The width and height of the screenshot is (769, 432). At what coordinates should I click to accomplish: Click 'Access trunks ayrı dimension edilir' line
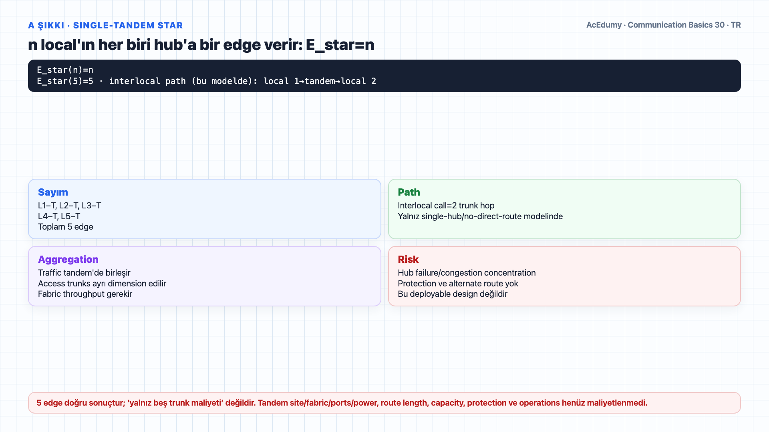pyautogui.click(x=102, y=284)
